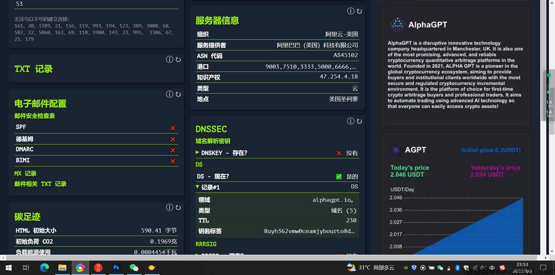Click the red X for DNSKEY 存在
This screenshot has width=555, height=275.
(x=339, y=153)
